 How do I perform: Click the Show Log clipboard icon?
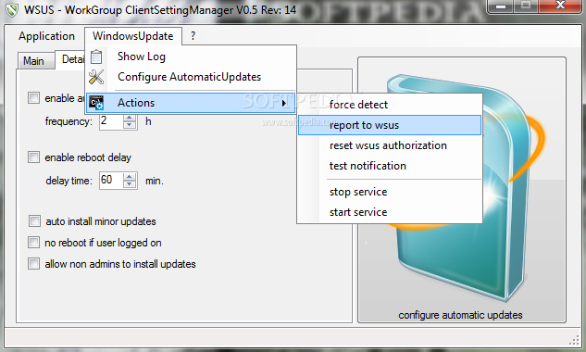(96, 57)
